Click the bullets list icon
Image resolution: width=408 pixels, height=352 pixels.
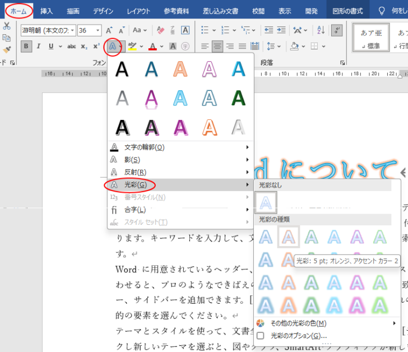205,30
